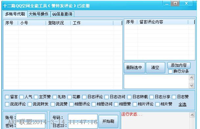Tick the 花藤 checkbox
The width and height of the screenshot is (200, 129).
point(69,97)
